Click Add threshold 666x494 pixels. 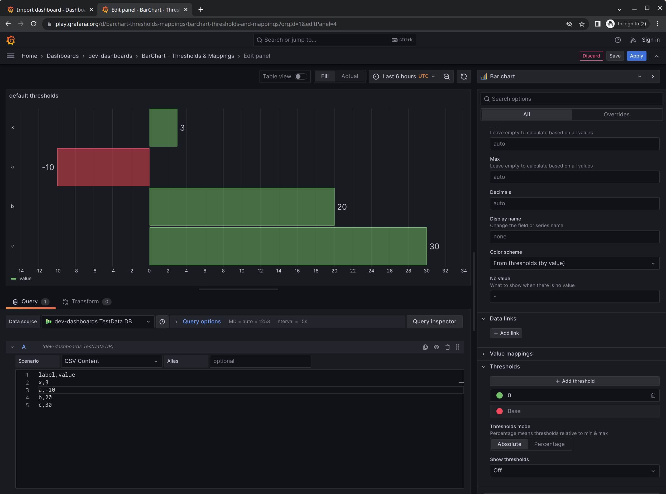tap(574, 381)
